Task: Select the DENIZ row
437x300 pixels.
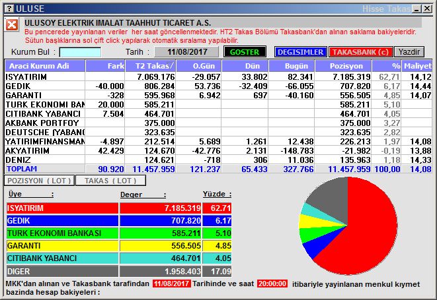Action: pos(218,160)
